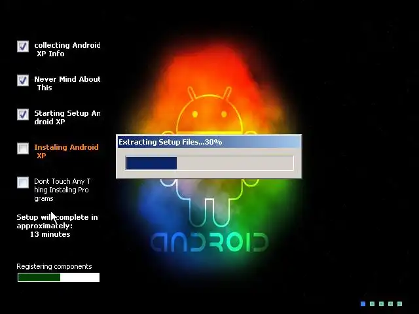Click the orange 'Instaling Android XP' step text
Image resolution: width=419 pixels, height=314 pixels.
click(x=66, y=151)
